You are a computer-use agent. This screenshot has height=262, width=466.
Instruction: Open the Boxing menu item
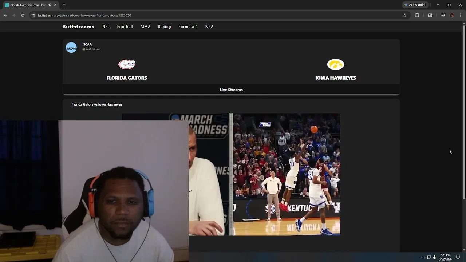[x=164, y=27]
